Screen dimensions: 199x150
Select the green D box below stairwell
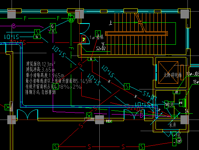[91, 59]
